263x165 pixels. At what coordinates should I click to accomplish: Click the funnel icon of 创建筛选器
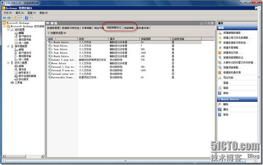point(49,33)
